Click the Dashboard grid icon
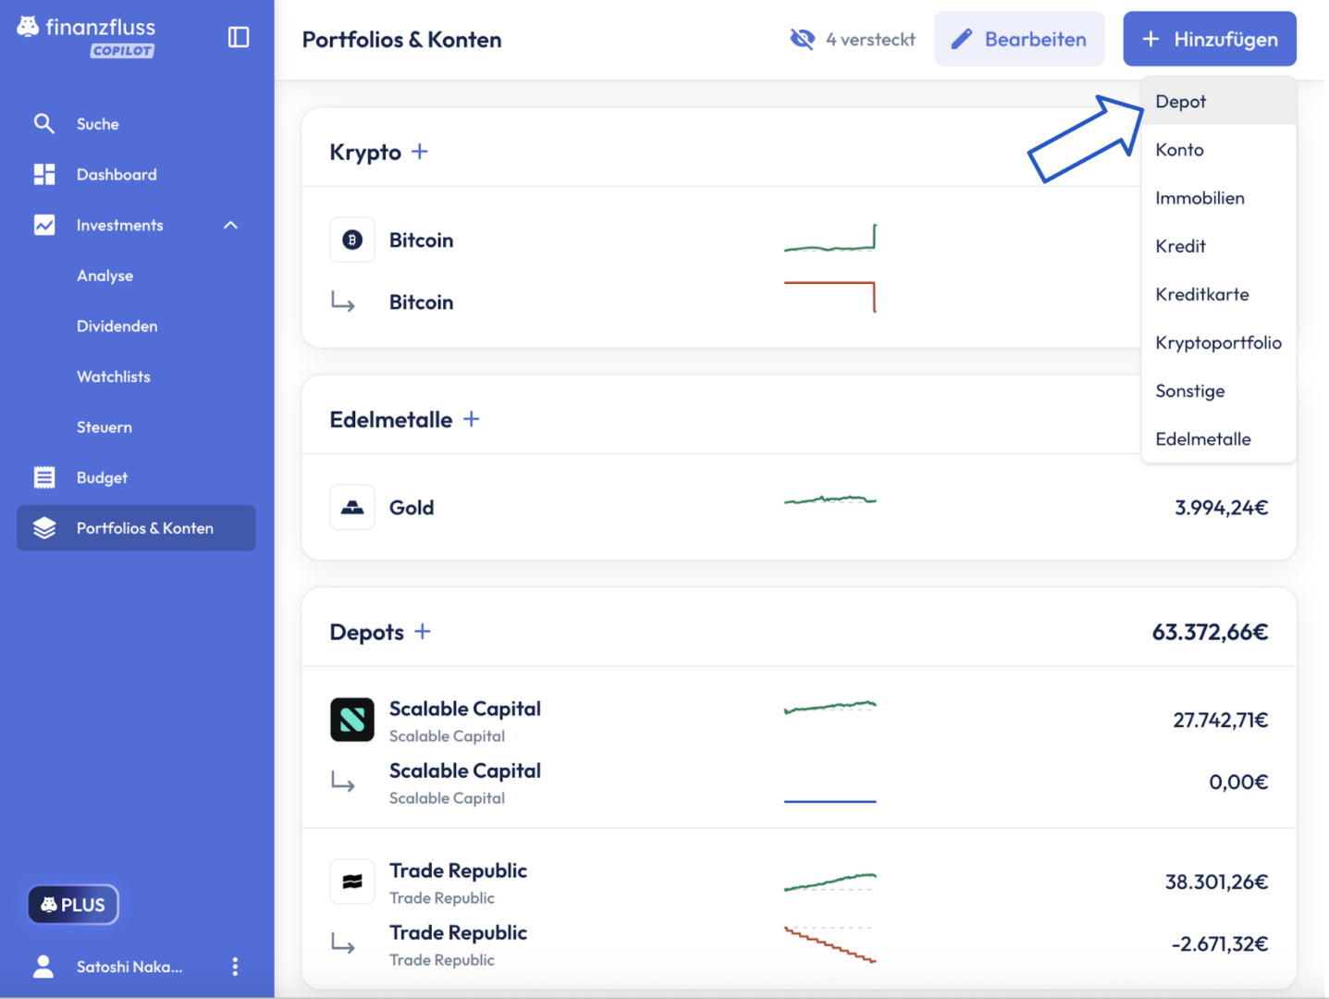 [43, 175]
